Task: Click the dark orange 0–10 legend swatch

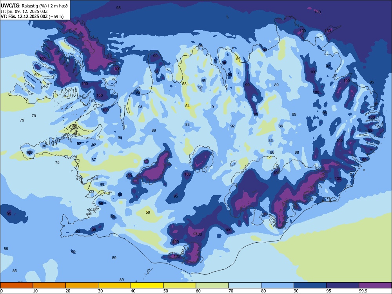Action: coord(16,285)
